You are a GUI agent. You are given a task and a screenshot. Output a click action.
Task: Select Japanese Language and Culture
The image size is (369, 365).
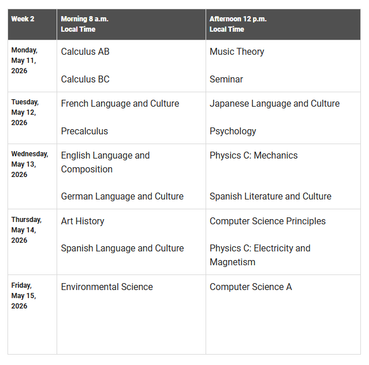274,103
